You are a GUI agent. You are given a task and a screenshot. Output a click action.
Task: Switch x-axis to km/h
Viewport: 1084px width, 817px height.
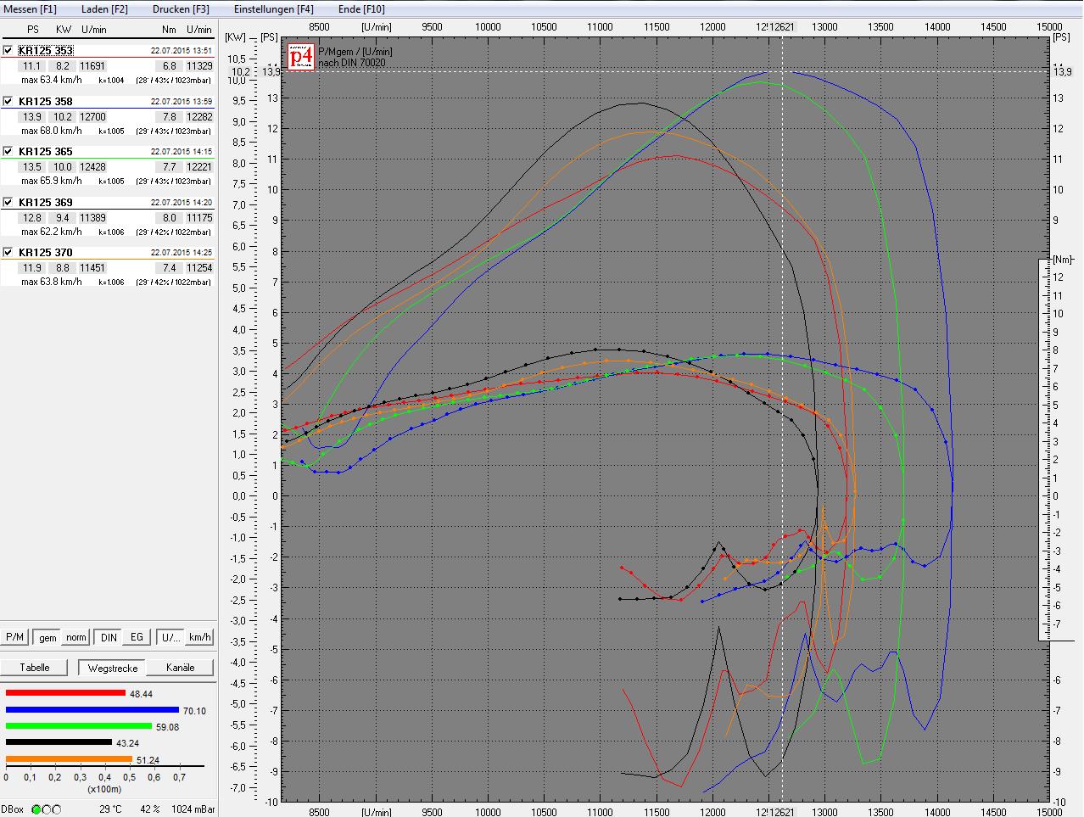pos(199,638)
